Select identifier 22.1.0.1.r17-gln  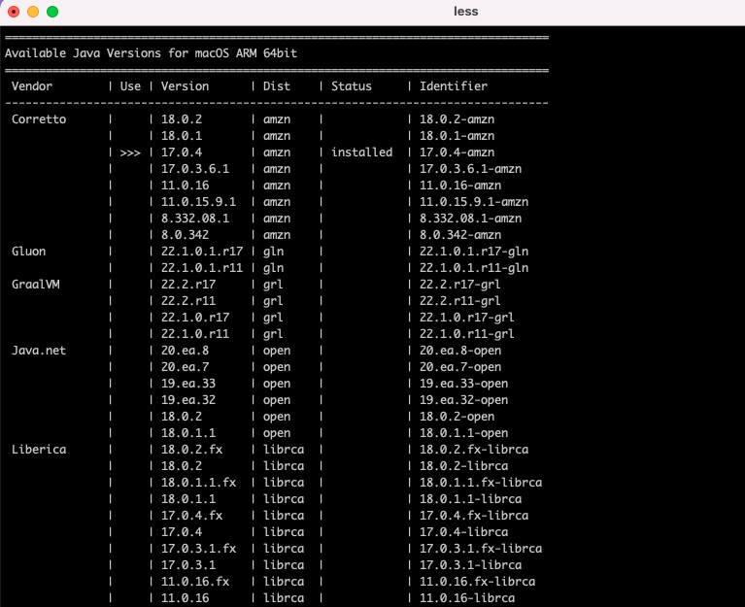click(x=474, y=252)
